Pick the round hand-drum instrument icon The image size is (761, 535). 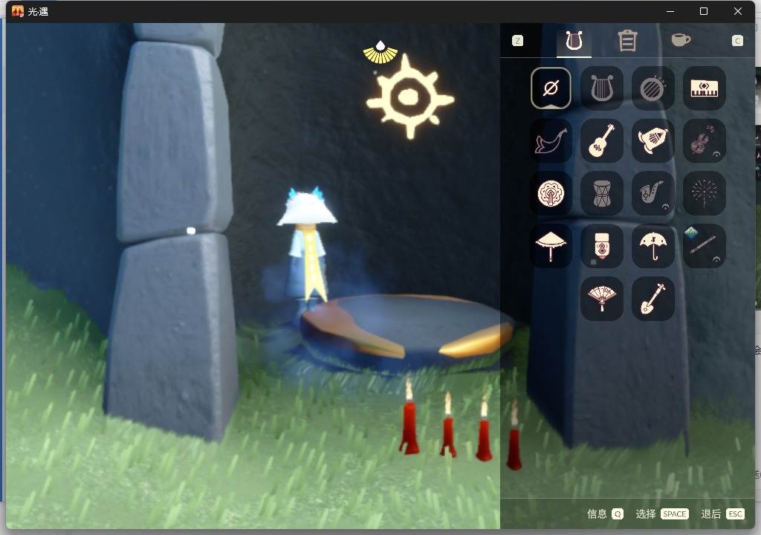pyautogui.click(x=652, y=88)
